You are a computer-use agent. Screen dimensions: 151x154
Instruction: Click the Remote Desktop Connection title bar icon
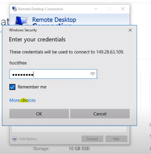pos(14,9)
